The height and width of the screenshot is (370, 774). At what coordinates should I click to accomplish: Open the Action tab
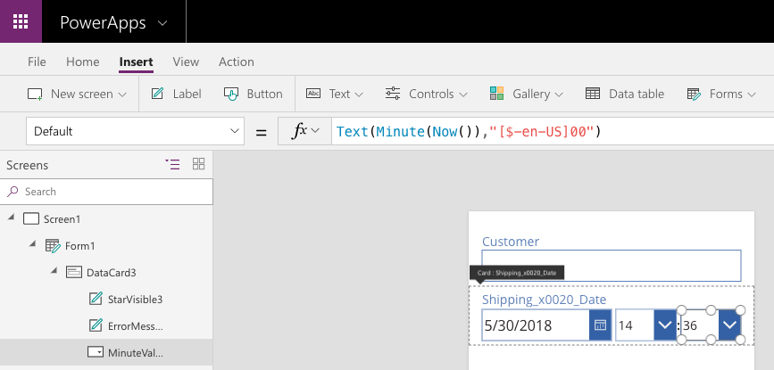[x=236, y=62]
